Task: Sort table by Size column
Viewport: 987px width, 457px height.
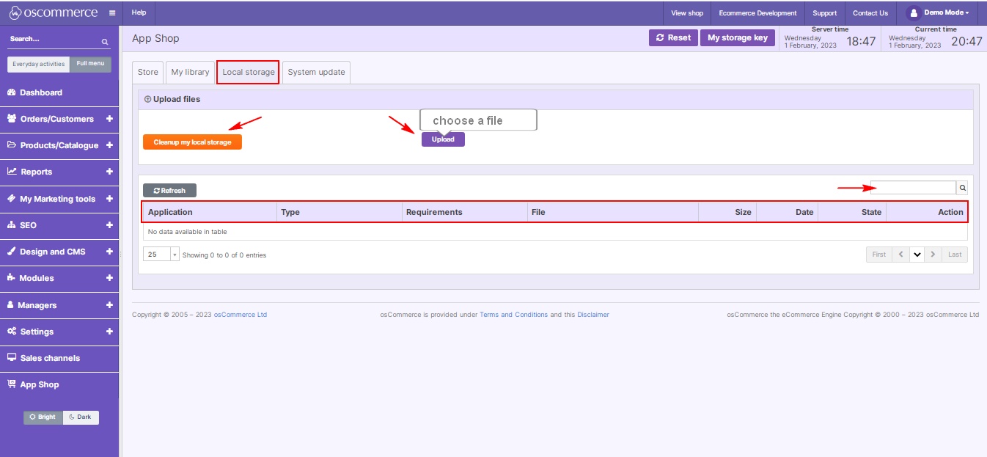Action: pos(727,212)
